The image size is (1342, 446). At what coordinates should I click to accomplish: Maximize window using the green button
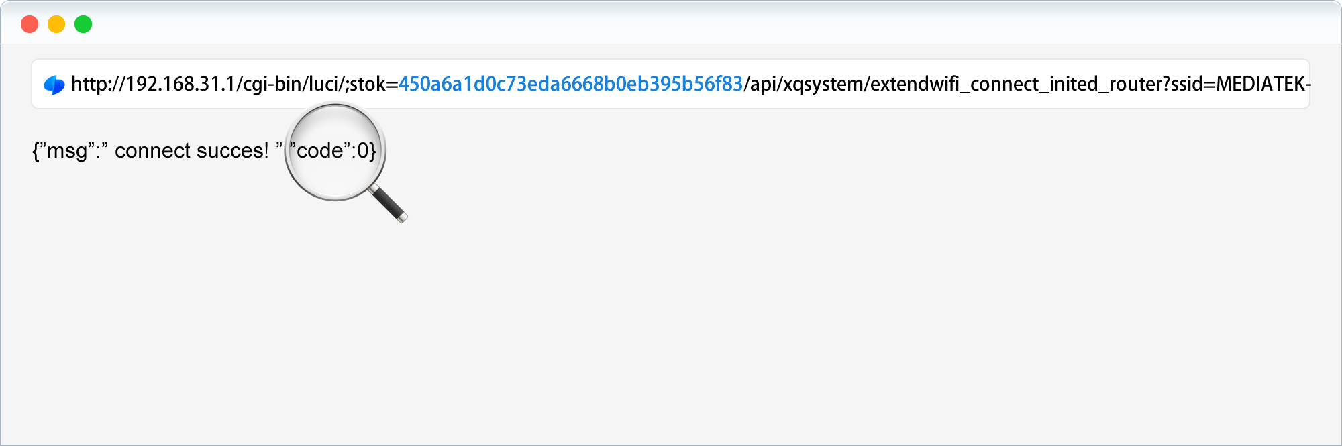pos(83,25)
